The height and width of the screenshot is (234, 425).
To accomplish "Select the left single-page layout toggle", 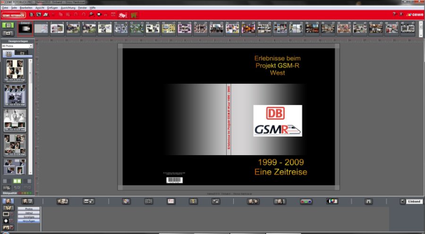I will (x=7, y=181).
